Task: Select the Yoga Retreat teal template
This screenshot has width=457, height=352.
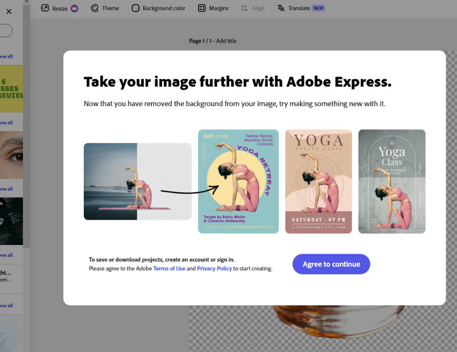Action: coord(238,182)
